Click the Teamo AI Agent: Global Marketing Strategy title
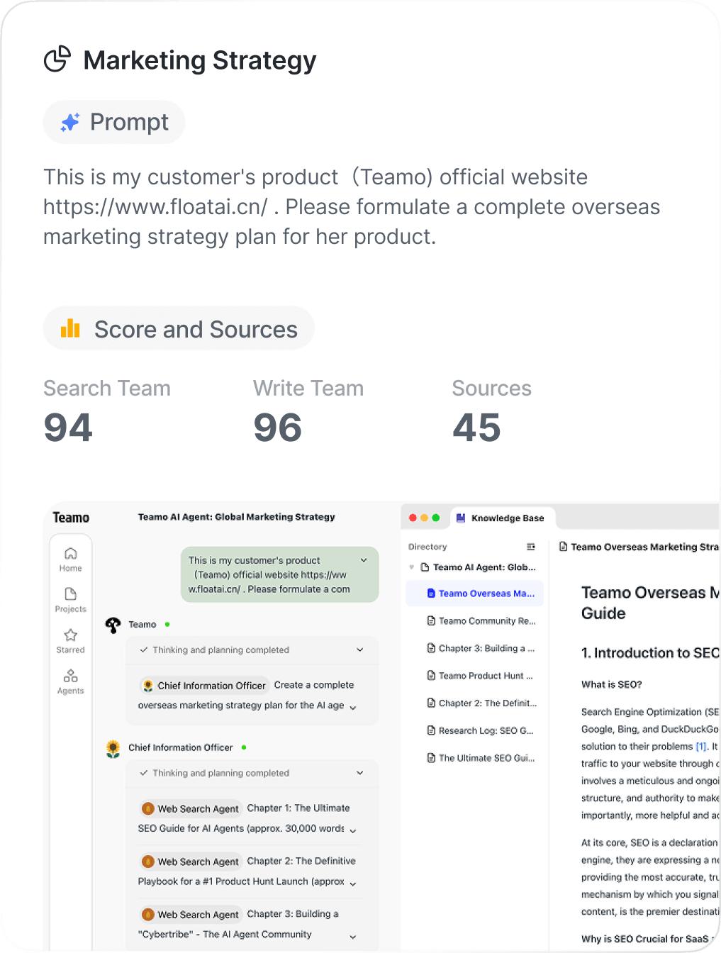 [x=236, y=517]
